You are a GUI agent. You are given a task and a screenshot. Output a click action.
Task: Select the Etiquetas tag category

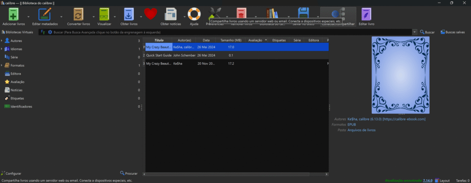tap(17, 98)
